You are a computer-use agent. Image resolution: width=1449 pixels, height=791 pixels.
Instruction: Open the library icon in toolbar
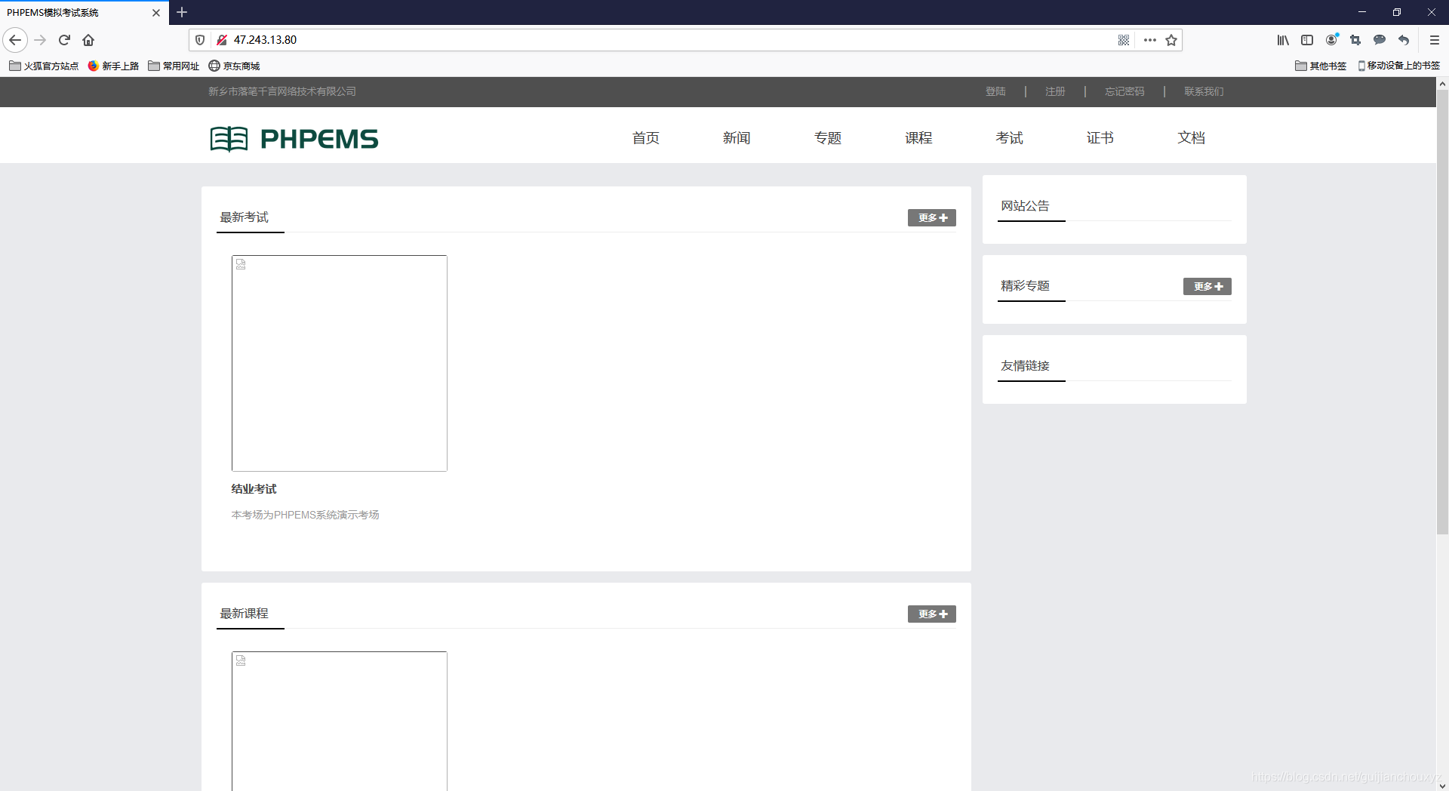tap(1283, 40)
